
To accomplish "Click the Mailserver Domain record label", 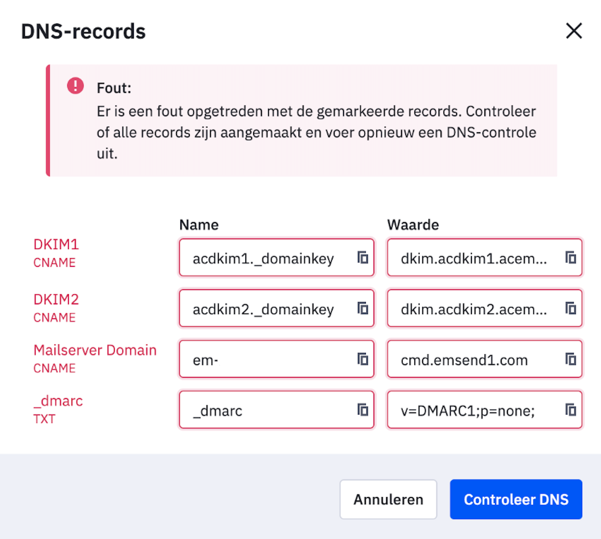I will pos(95,350).
